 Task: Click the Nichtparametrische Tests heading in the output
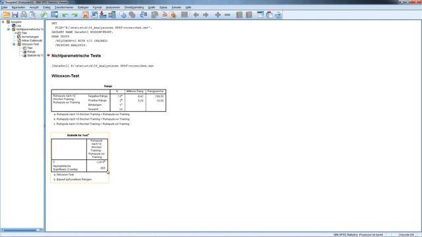(76, 55)
